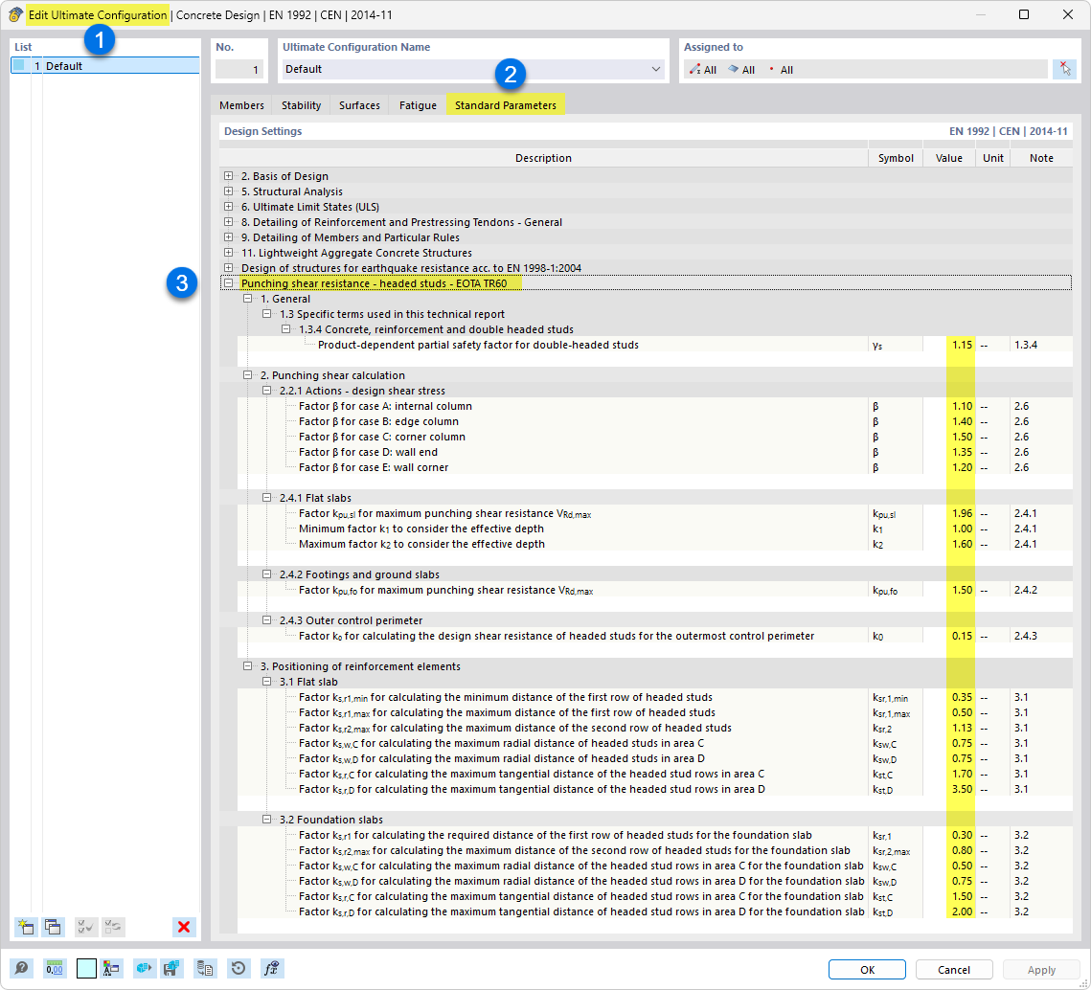
Task: Collapse the 1. General node
Action: point(248,299)
